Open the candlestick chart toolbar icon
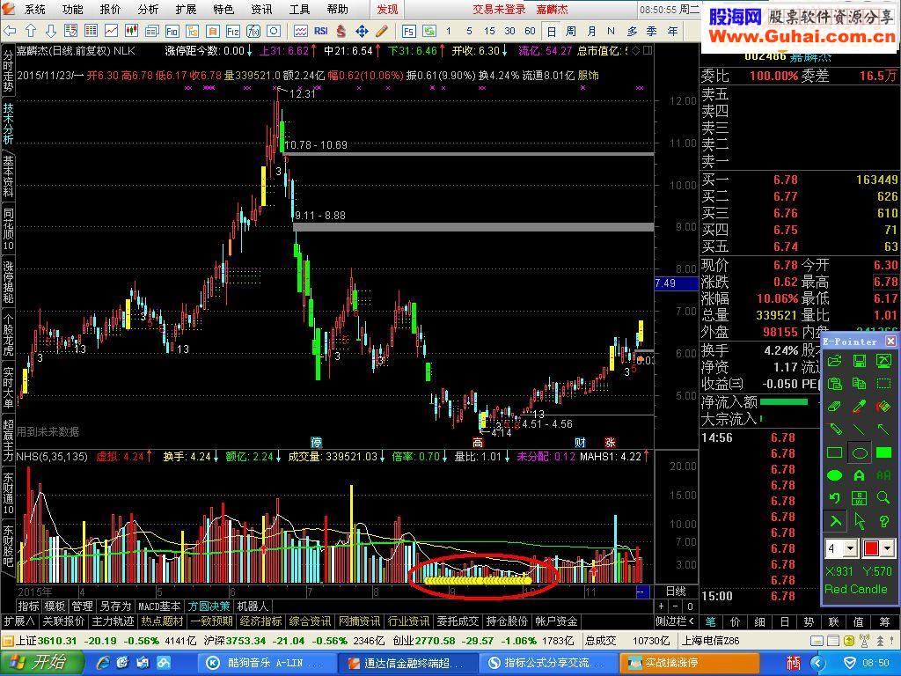Viewport: 901px width, 676px height. point(131,31)
